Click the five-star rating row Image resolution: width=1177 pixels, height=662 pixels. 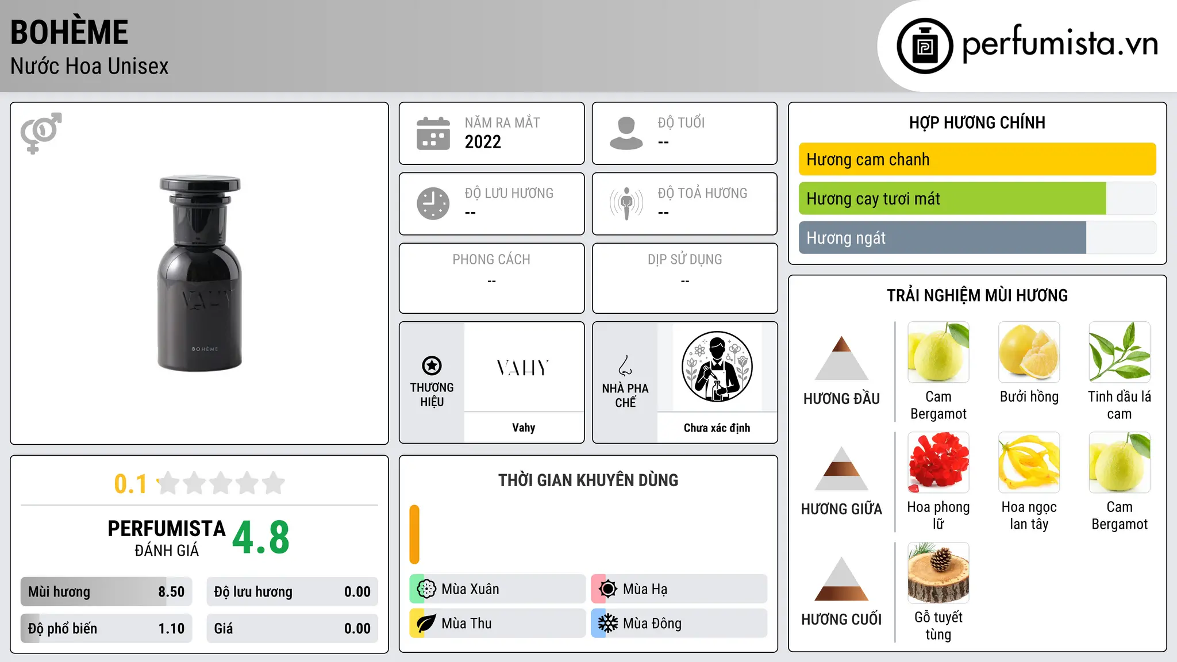click(221, 483)
